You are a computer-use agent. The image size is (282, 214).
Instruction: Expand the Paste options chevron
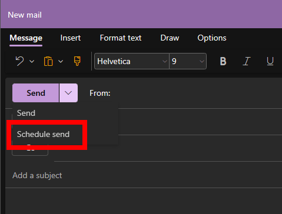(x=61, y=62)
